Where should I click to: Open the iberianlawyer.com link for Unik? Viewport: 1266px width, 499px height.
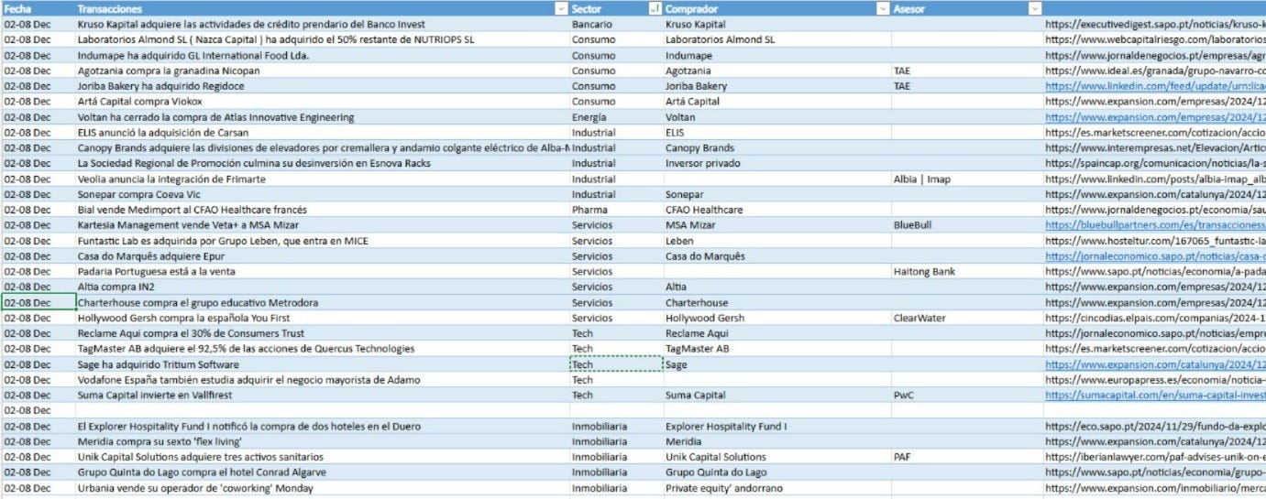[x=1155, y=457]
